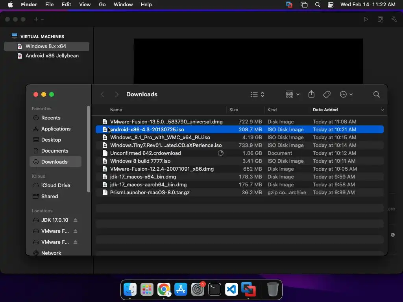The height and width of the screenshot is (302, 403).
Task: Select Documents in Finder sidebar
Action: click(x=55, y=151)
